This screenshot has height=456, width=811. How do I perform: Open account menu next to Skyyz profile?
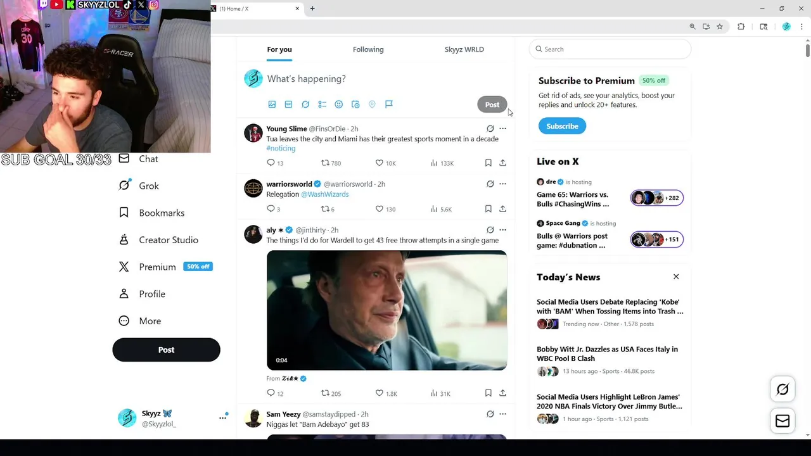[222, 417]
